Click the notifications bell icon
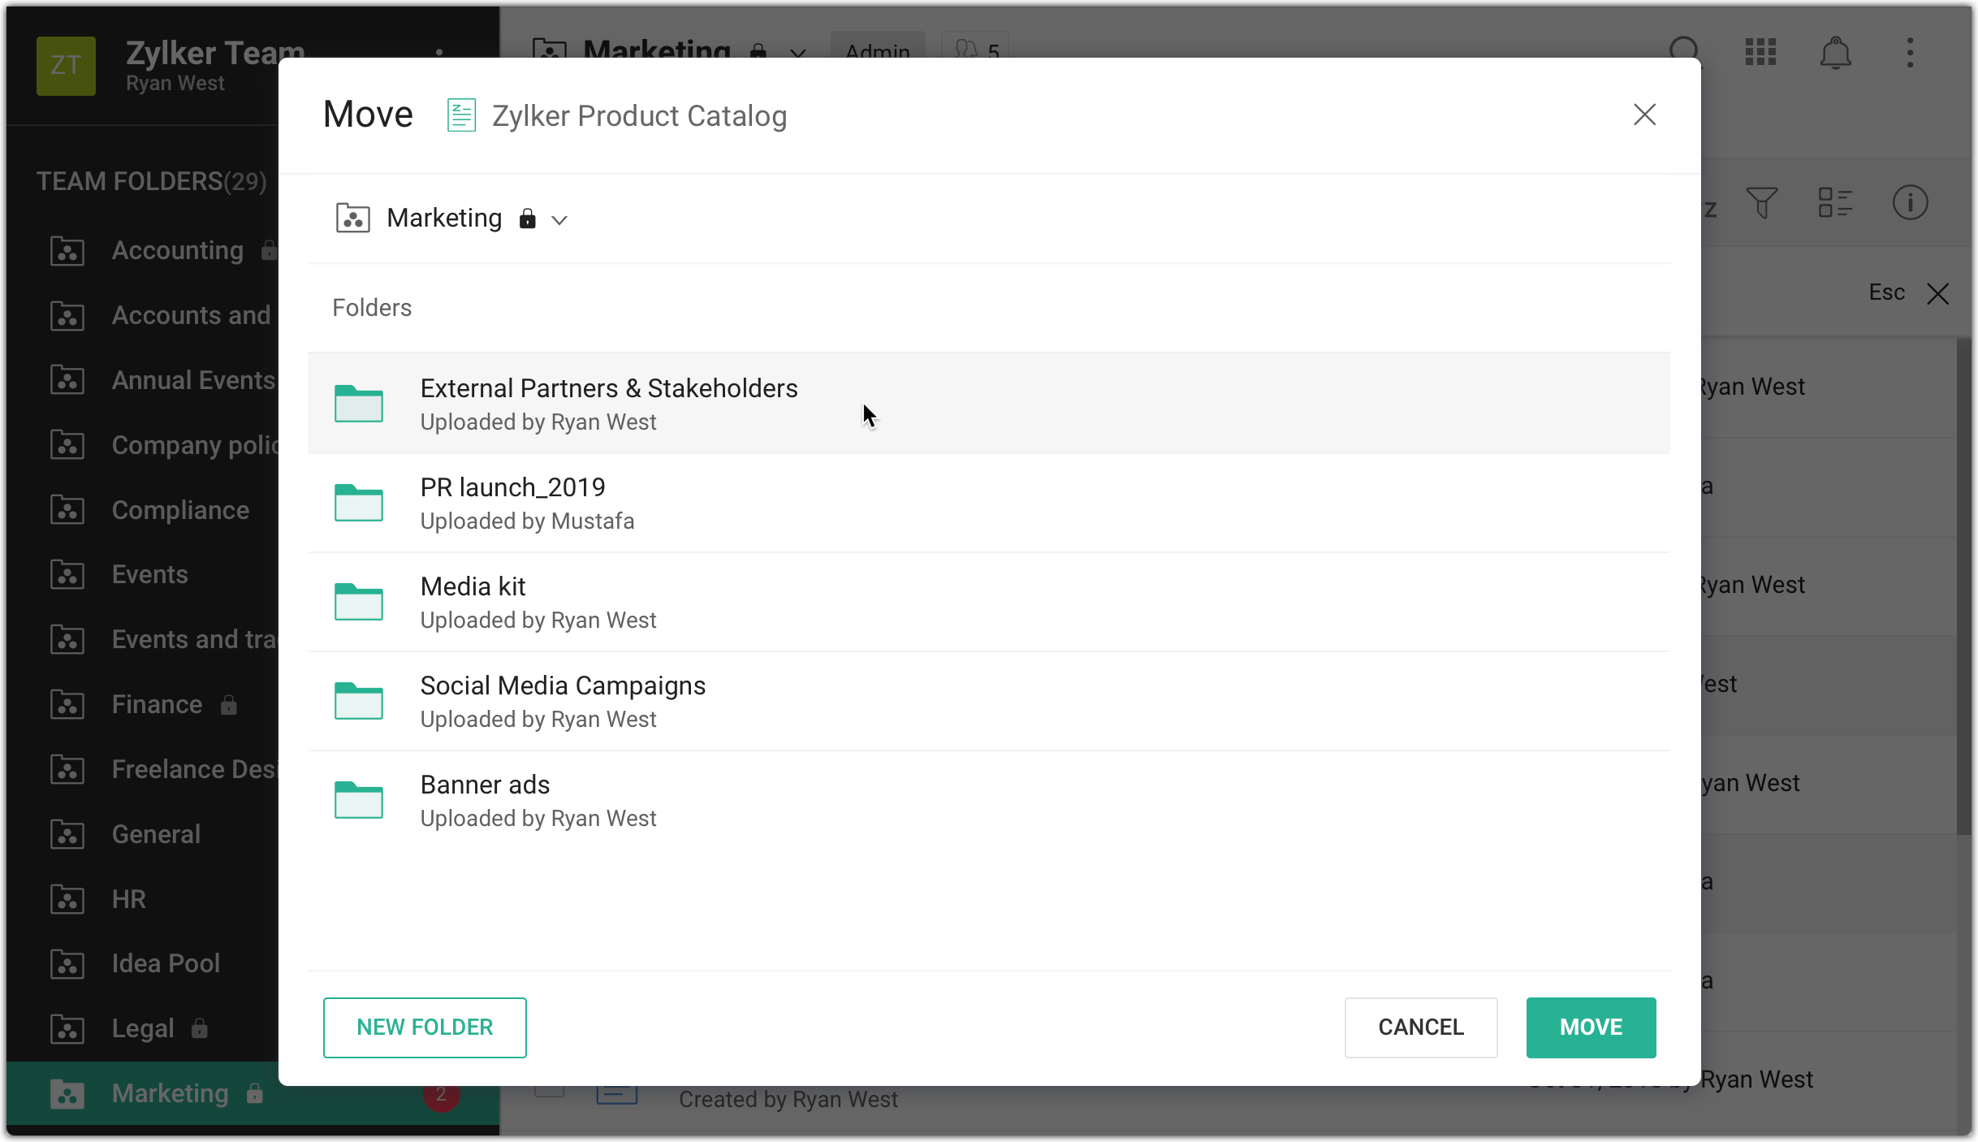 click(1835, 54)
